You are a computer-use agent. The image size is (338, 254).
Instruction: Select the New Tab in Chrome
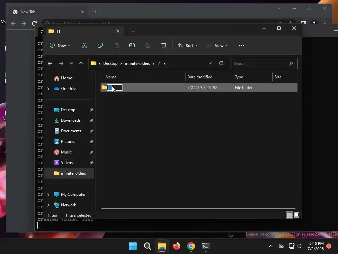[x=48, y=12]
